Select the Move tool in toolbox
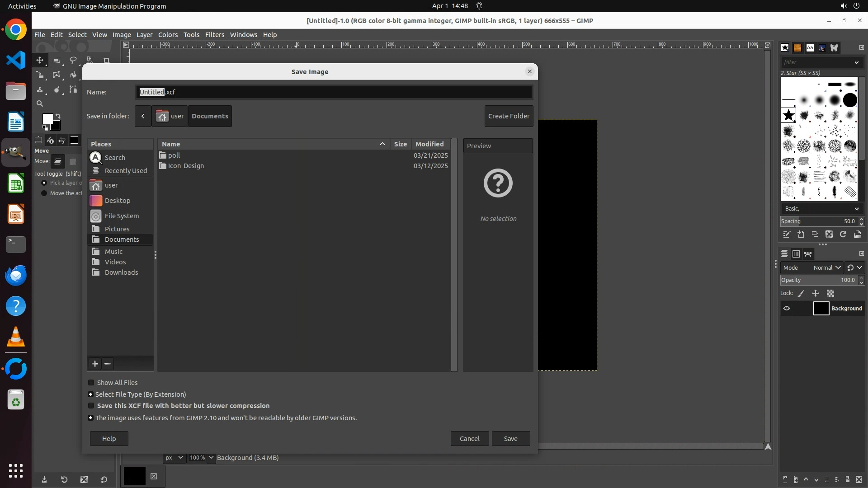The height and width of the screenshot is (488, 868). (40, 60)
